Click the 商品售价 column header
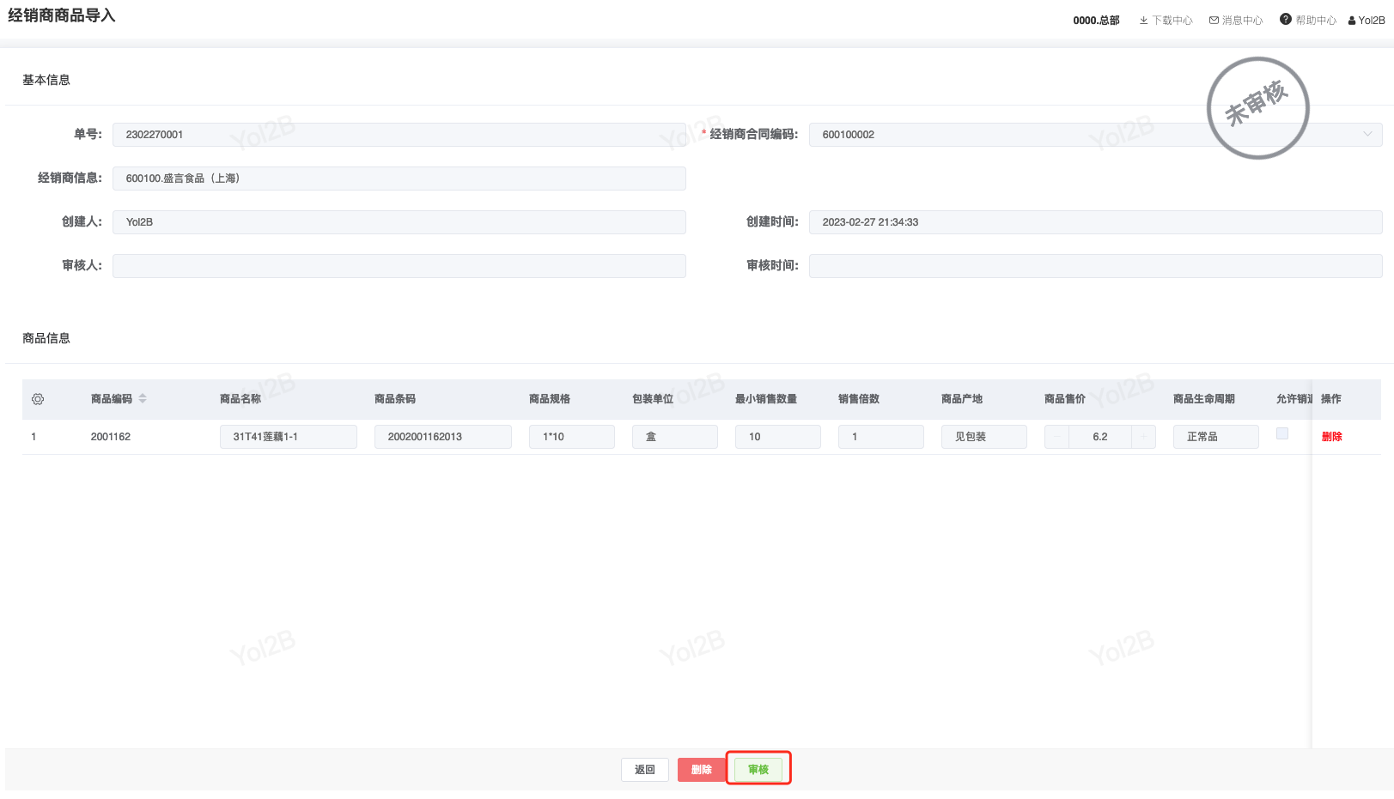The image size is (1394, 799). tap(1065, 399)
